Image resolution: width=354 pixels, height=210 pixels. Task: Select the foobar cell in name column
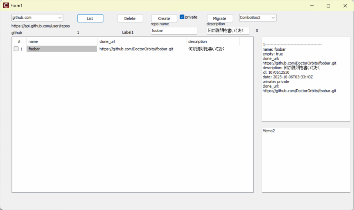(62, 49)
